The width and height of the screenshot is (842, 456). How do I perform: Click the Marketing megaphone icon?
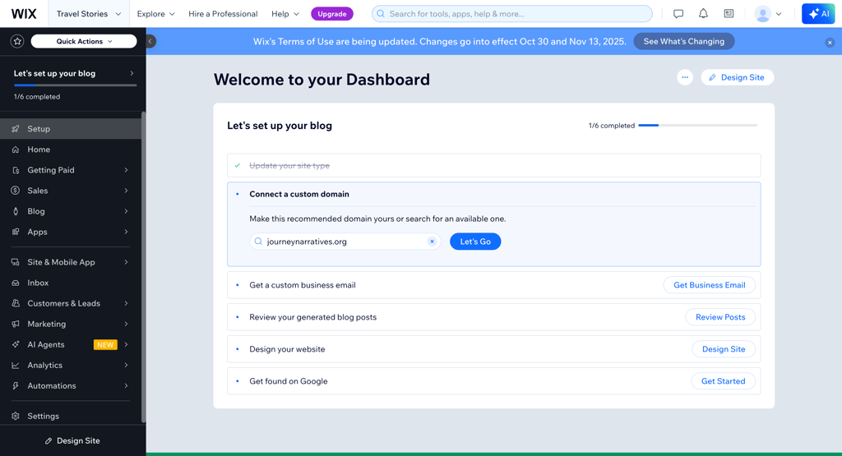pyautogui.click(x=16, y=324)
